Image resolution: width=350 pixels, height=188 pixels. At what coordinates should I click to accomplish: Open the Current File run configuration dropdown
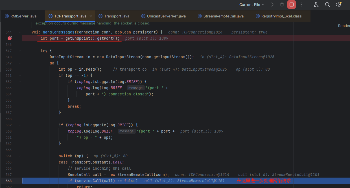pos(251,5)
